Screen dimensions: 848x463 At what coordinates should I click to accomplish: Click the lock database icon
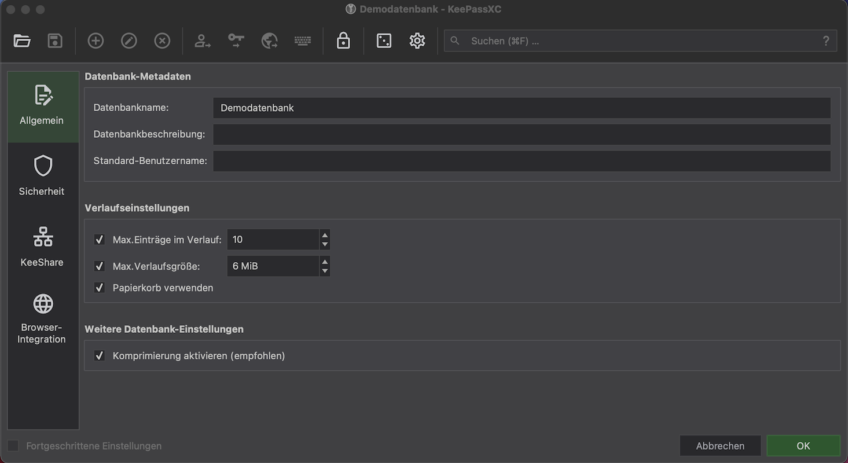(x=343, y=41)
